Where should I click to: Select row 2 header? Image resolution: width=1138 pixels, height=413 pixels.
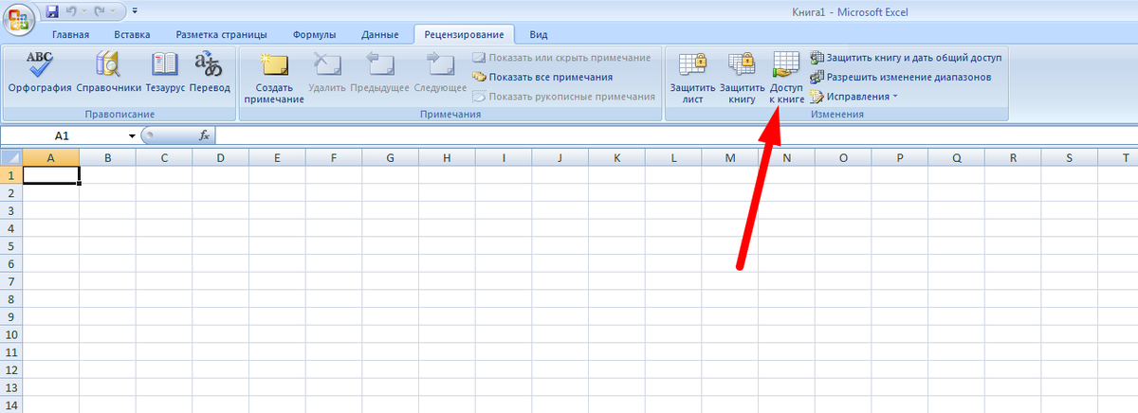tap(10, 192)
